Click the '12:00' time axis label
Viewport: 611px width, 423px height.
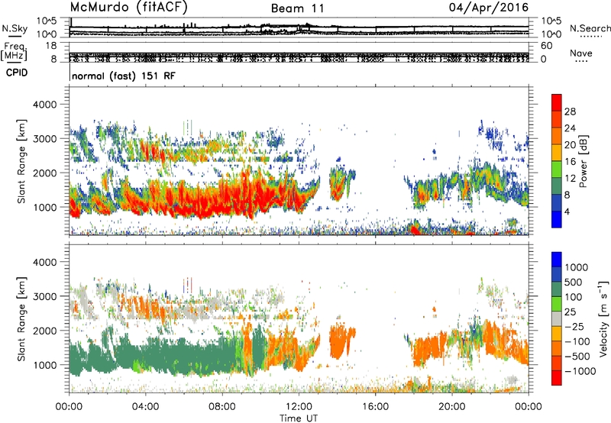[299, 407]
